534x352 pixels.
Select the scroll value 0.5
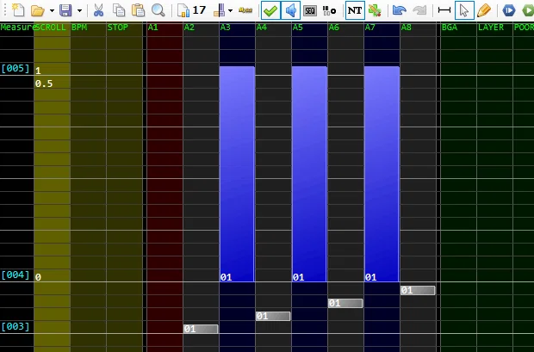pyautogui.click(x=44, y=83)
